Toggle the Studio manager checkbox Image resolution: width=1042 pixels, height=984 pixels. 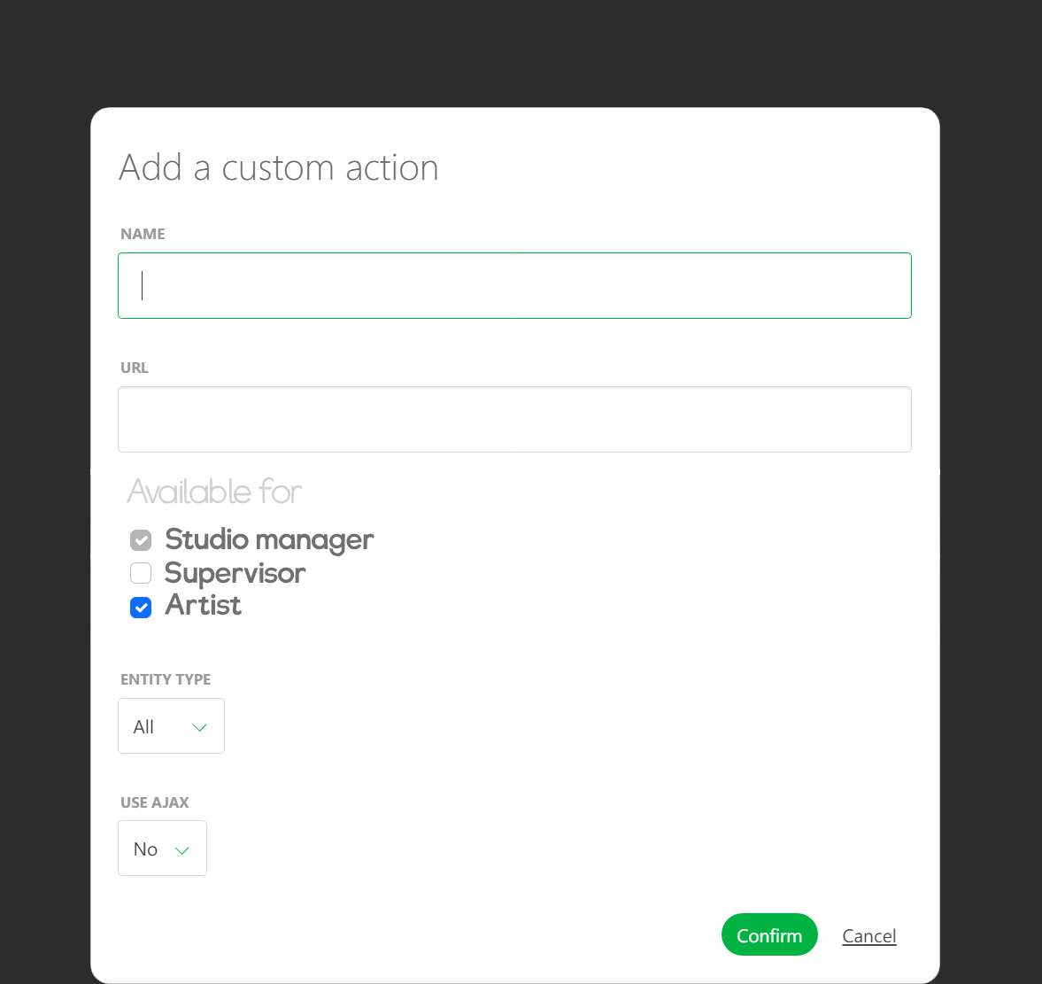141,540
